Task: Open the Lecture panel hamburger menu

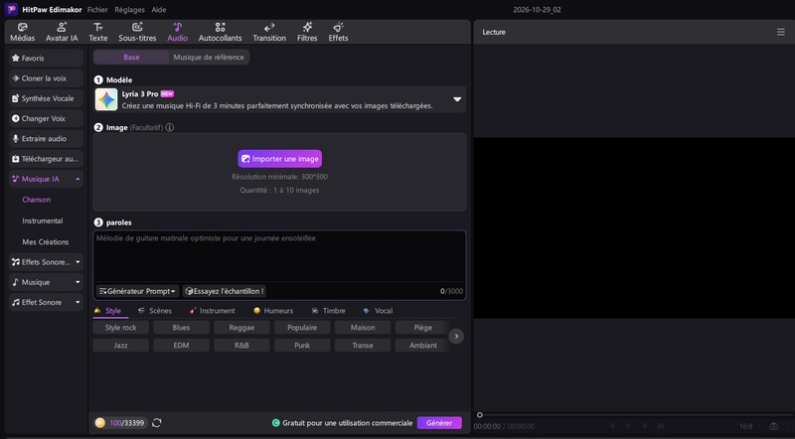Action: click(x=781, y=32)
